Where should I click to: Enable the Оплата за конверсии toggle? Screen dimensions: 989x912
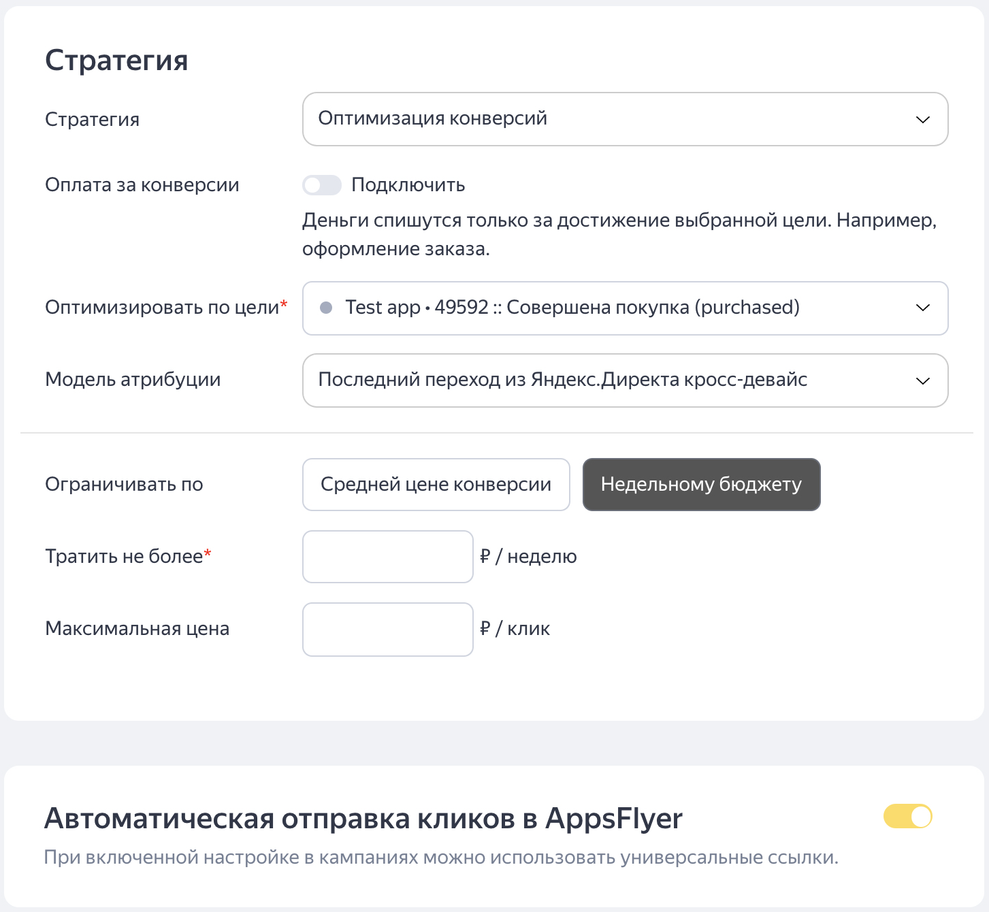click(322, 185)
